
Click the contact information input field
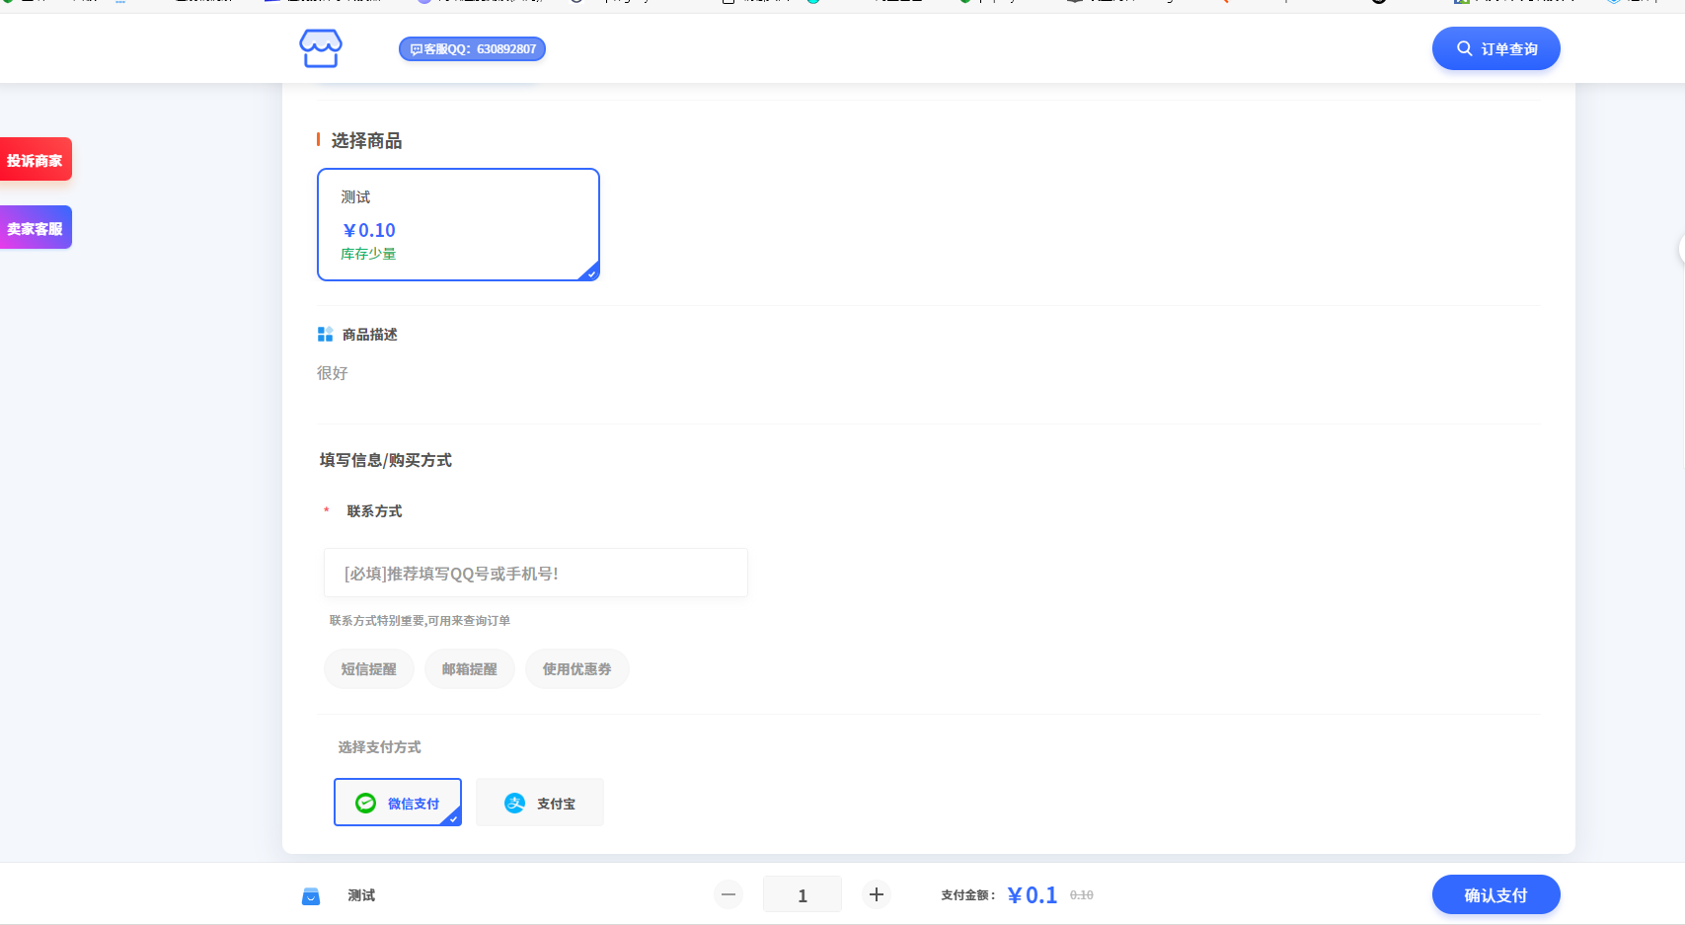535,573
